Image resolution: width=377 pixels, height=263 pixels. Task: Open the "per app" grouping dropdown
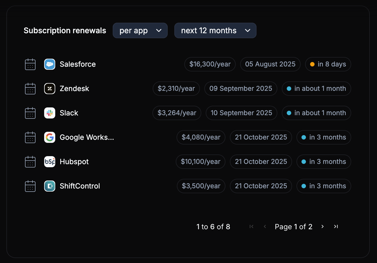[x=140, y=30]
